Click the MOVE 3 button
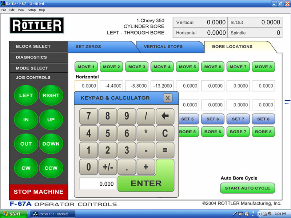This screenshot has height=218, width=291. tap(137, 67)
